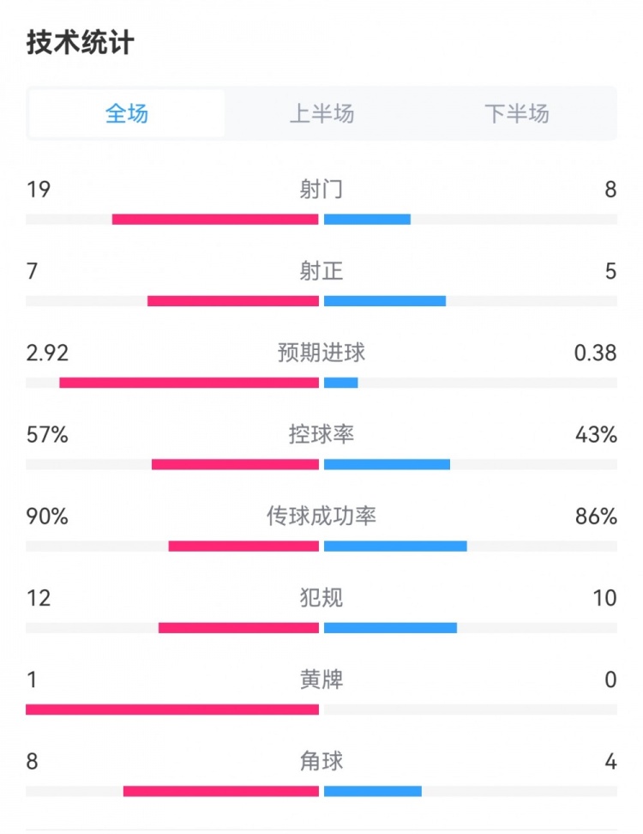
Task: Click the 犯规 stat label
Action: click(x=321, y=598)
